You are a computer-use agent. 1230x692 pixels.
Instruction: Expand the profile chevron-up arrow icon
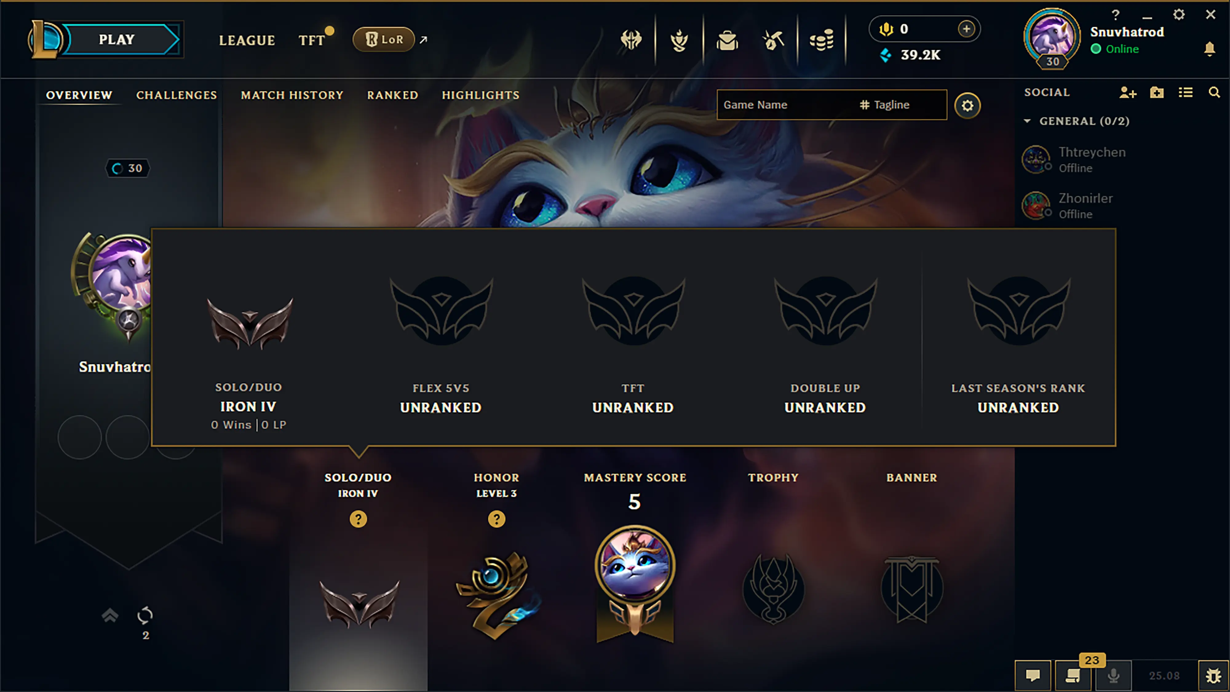pyautogui.click(x=110, y=615)
